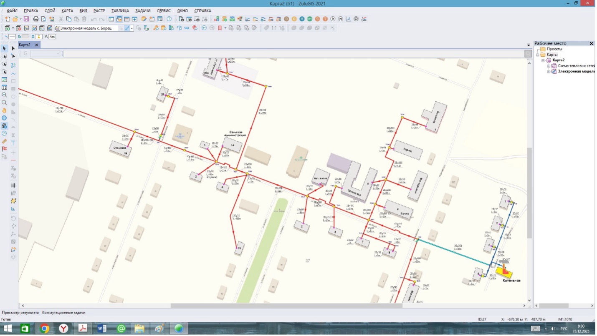597x336 pixels.
Task: Open the Коммутационные задачи panel
Action: click(x=63, y=312)
